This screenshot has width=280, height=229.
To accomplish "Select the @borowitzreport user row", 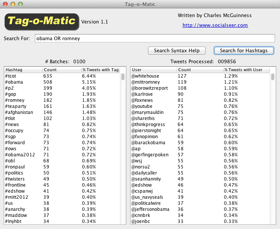I will (200, 88).
